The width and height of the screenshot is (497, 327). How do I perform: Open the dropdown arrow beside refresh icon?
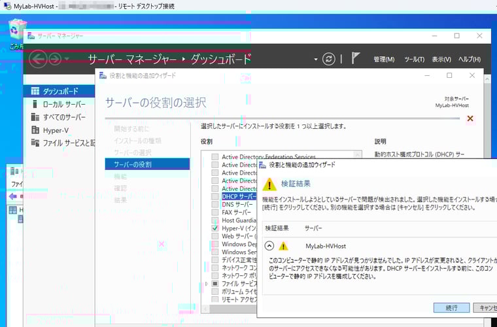[x=316, y=60]
